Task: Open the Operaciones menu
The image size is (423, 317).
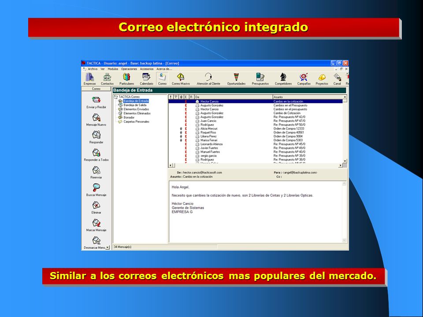Action: (129, 69)
